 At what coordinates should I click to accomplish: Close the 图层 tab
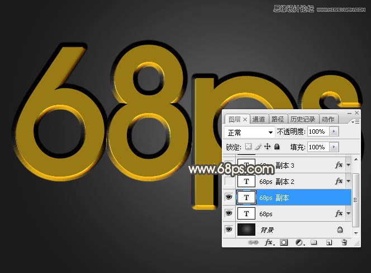pyautogui.click(x=245, y=120)
